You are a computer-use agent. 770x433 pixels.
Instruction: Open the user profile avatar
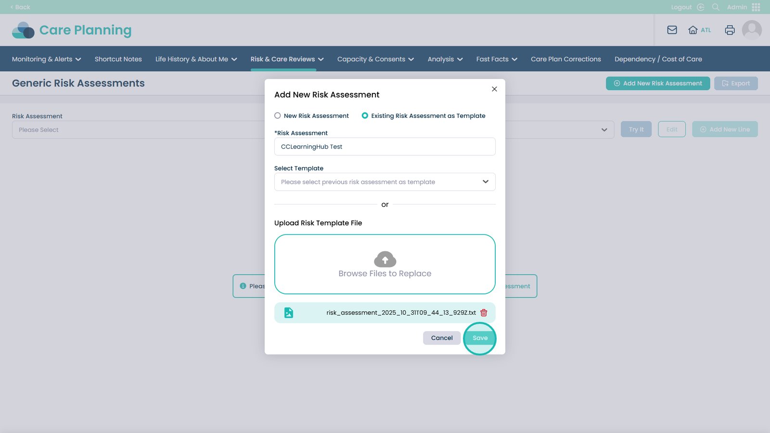(x=751, y=30)
